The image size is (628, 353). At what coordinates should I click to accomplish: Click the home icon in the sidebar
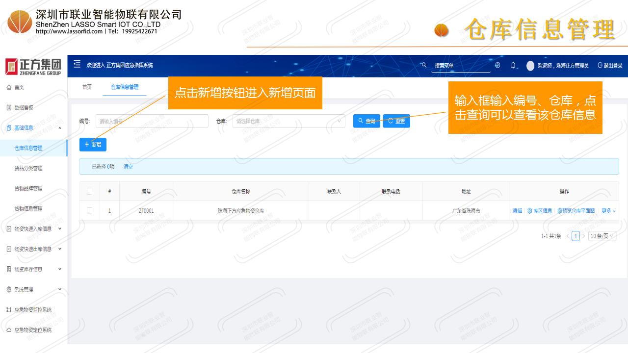pyautogui.click(x=8, y=87)
